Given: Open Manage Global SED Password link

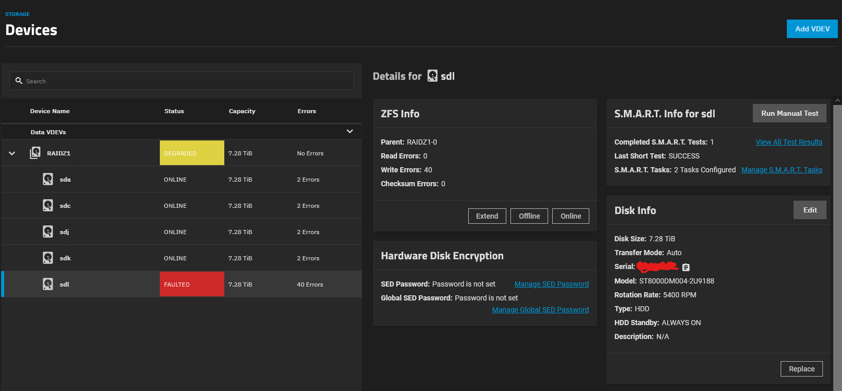Looking at the screenshot, I should click(540, 310).
